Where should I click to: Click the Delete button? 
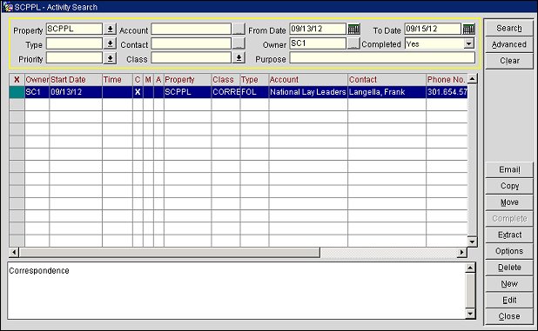509,268
